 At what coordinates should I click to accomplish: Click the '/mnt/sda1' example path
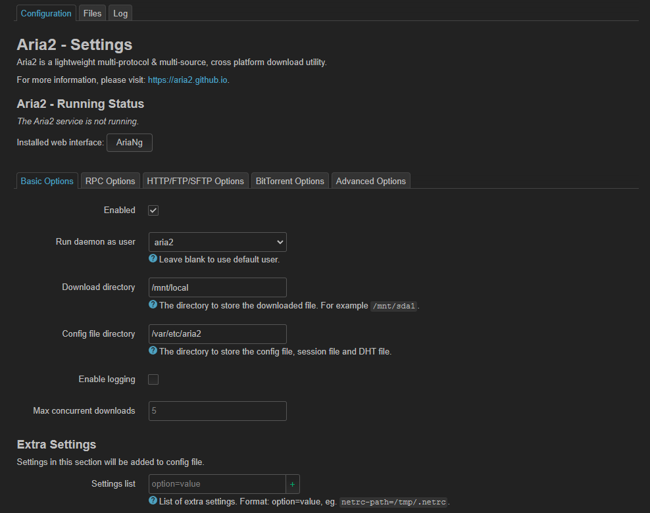coord(394,306)
